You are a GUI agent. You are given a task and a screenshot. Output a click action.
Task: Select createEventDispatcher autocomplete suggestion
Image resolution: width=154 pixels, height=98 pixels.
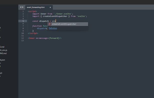point(68,24)
